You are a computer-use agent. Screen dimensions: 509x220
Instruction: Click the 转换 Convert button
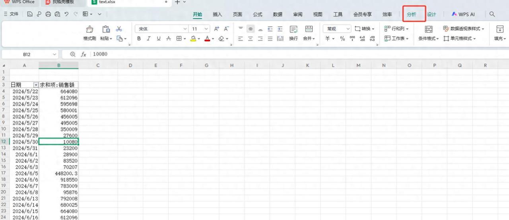coord(365,29)
